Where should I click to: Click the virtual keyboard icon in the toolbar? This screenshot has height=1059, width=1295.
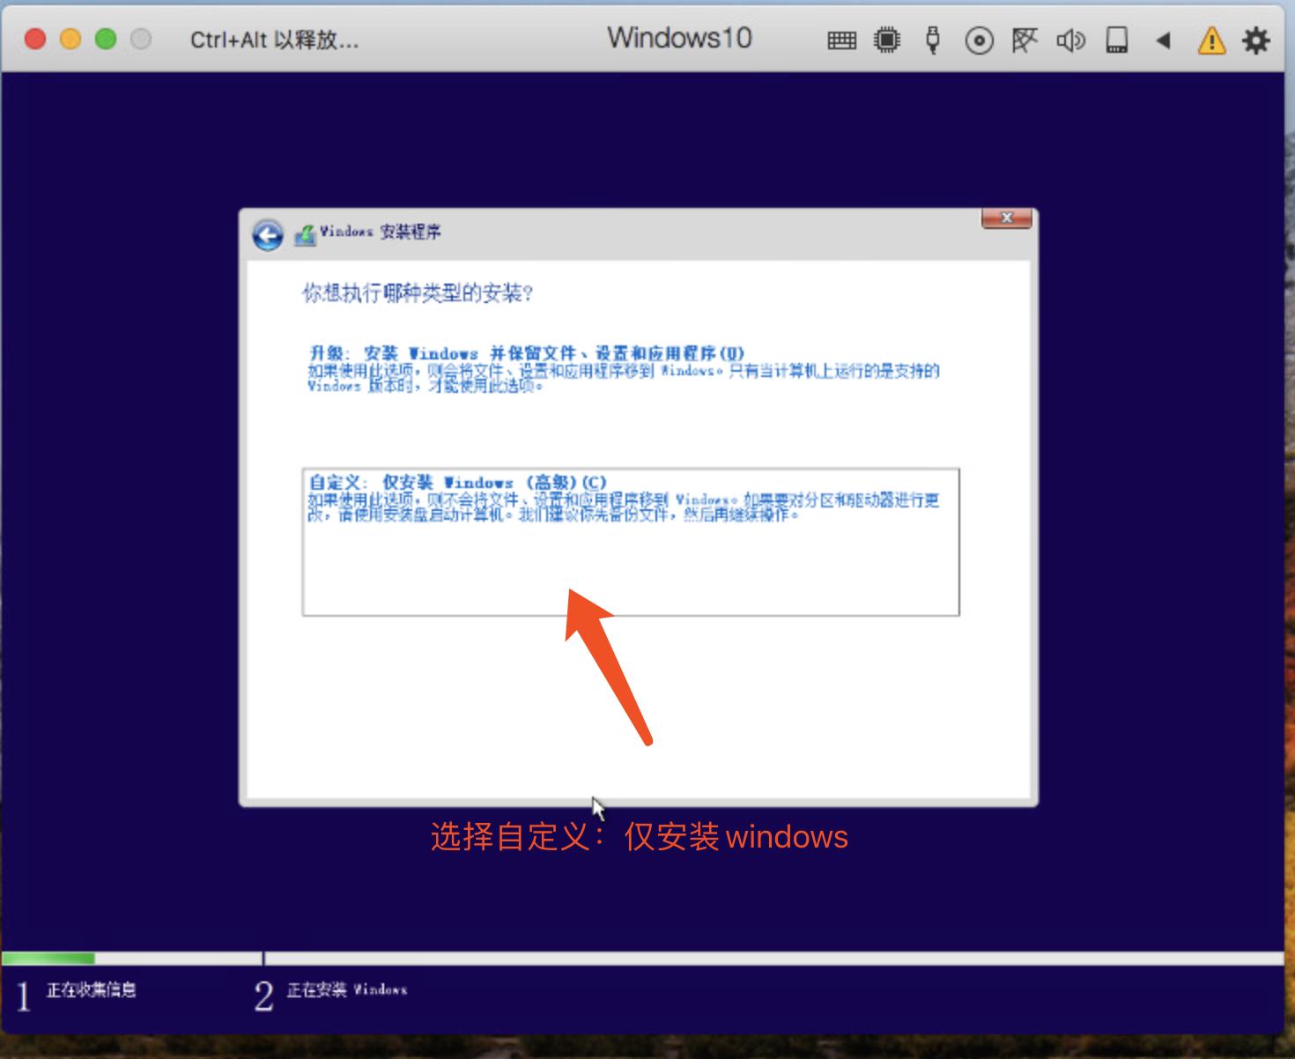tap(841, 40)
